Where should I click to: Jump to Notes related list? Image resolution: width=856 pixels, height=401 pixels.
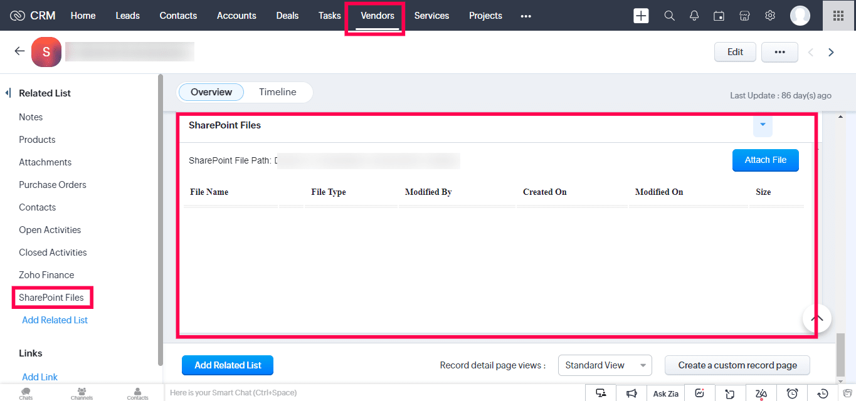[31, 117]
